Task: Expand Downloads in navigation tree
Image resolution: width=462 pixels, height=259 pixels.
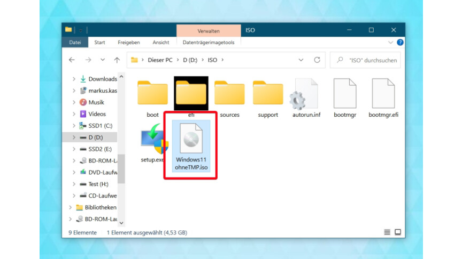Action: [x=74, y=79]
